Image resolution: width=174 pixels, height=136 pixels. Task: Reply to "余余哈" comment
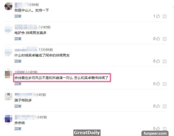(18, 129)
